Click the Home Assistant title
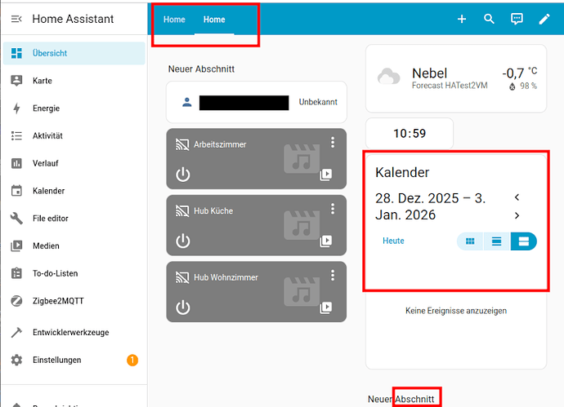This screenshot has width=564, height=407. coord(73,19)
